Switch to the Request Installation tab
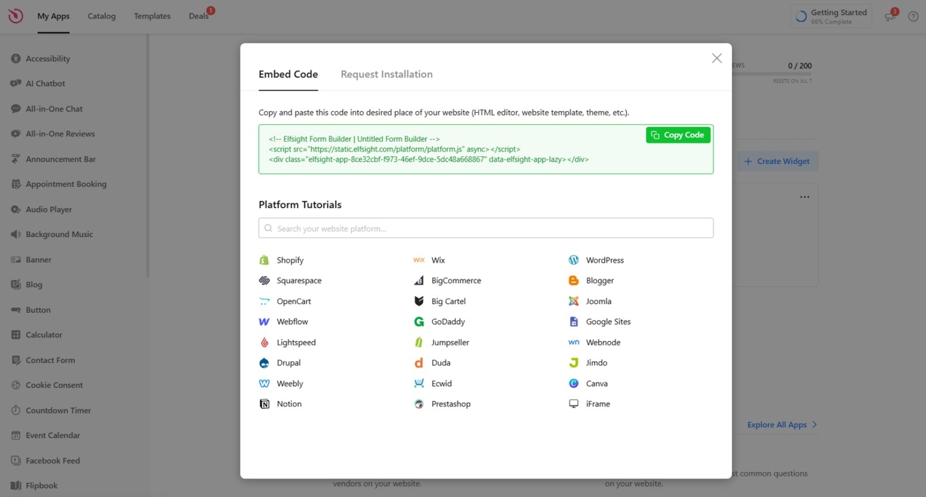926x497 pixels. pos(386,74)
